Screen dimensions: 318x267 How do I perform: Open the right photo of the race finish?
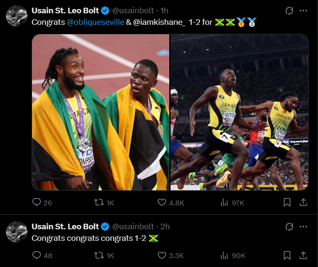coord(239,112)
